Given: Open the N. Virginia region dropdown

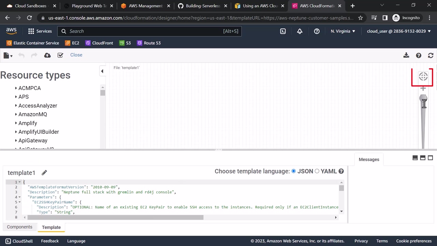Looking at the screenshot, I should tap(343, 31).
